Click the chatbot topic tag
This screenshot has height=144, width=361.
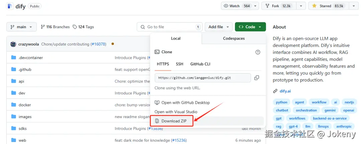coord(282,110)
